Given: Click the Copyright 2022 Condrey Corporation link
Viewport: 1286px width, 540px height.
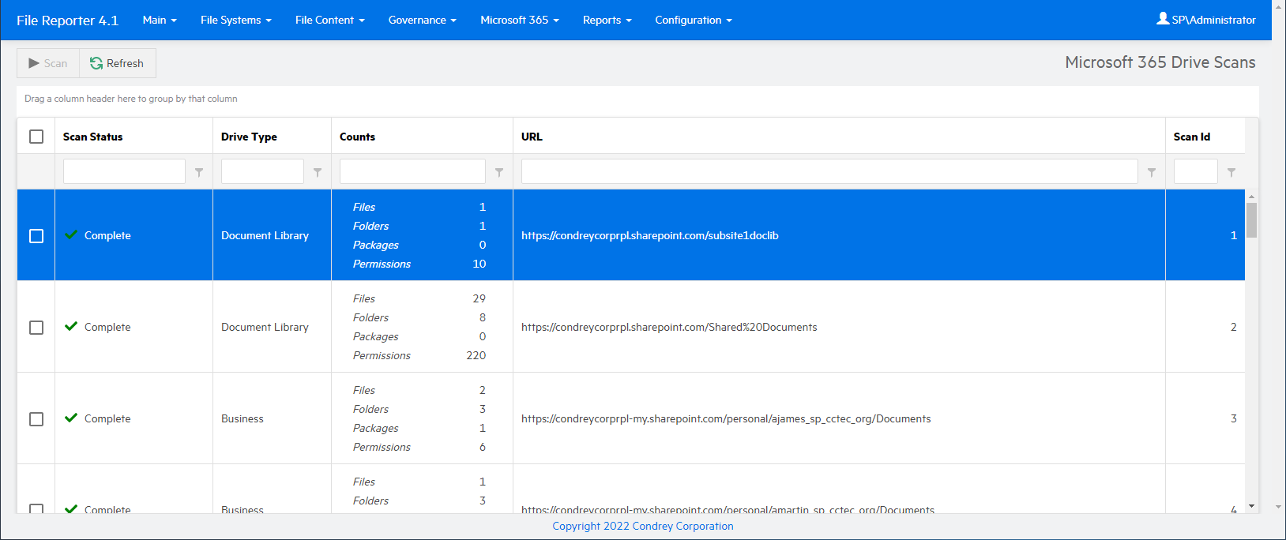Looking at the screenshot, I should [x=642, y=527].
